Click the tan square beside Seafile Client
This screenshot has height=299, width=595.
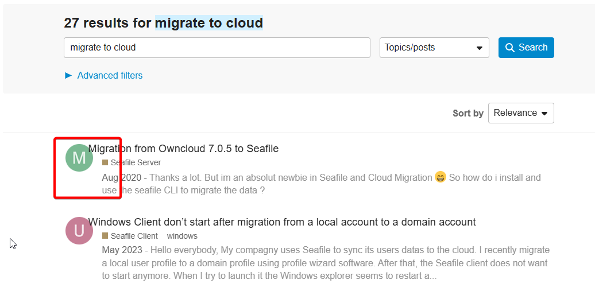click(105, 236)
